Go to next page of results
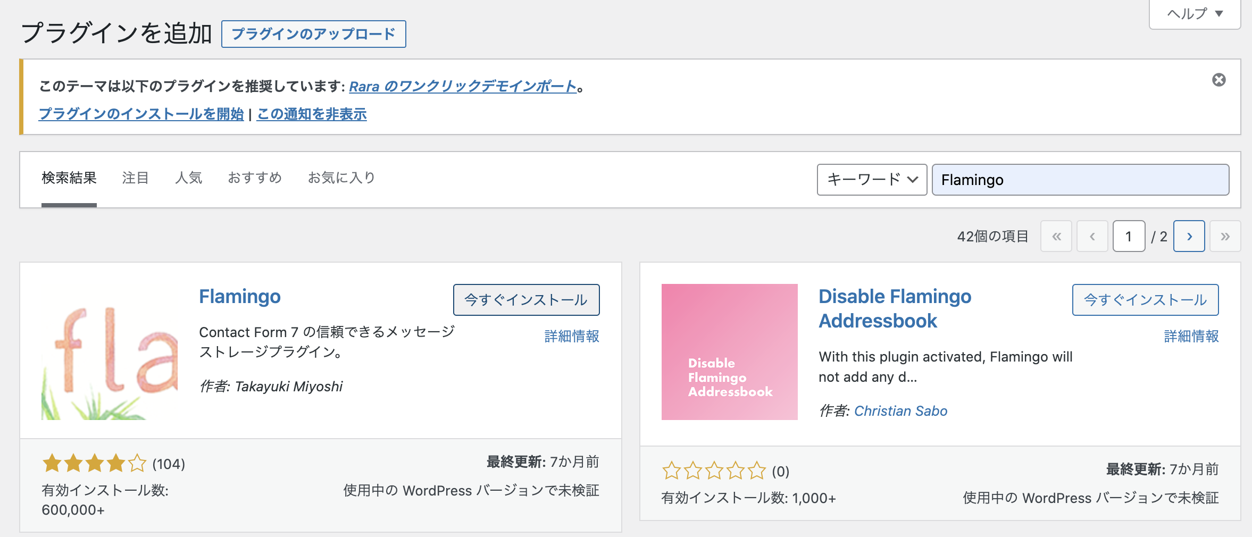The height and width of the screenshot is (537, 1252). point(1189,236)
